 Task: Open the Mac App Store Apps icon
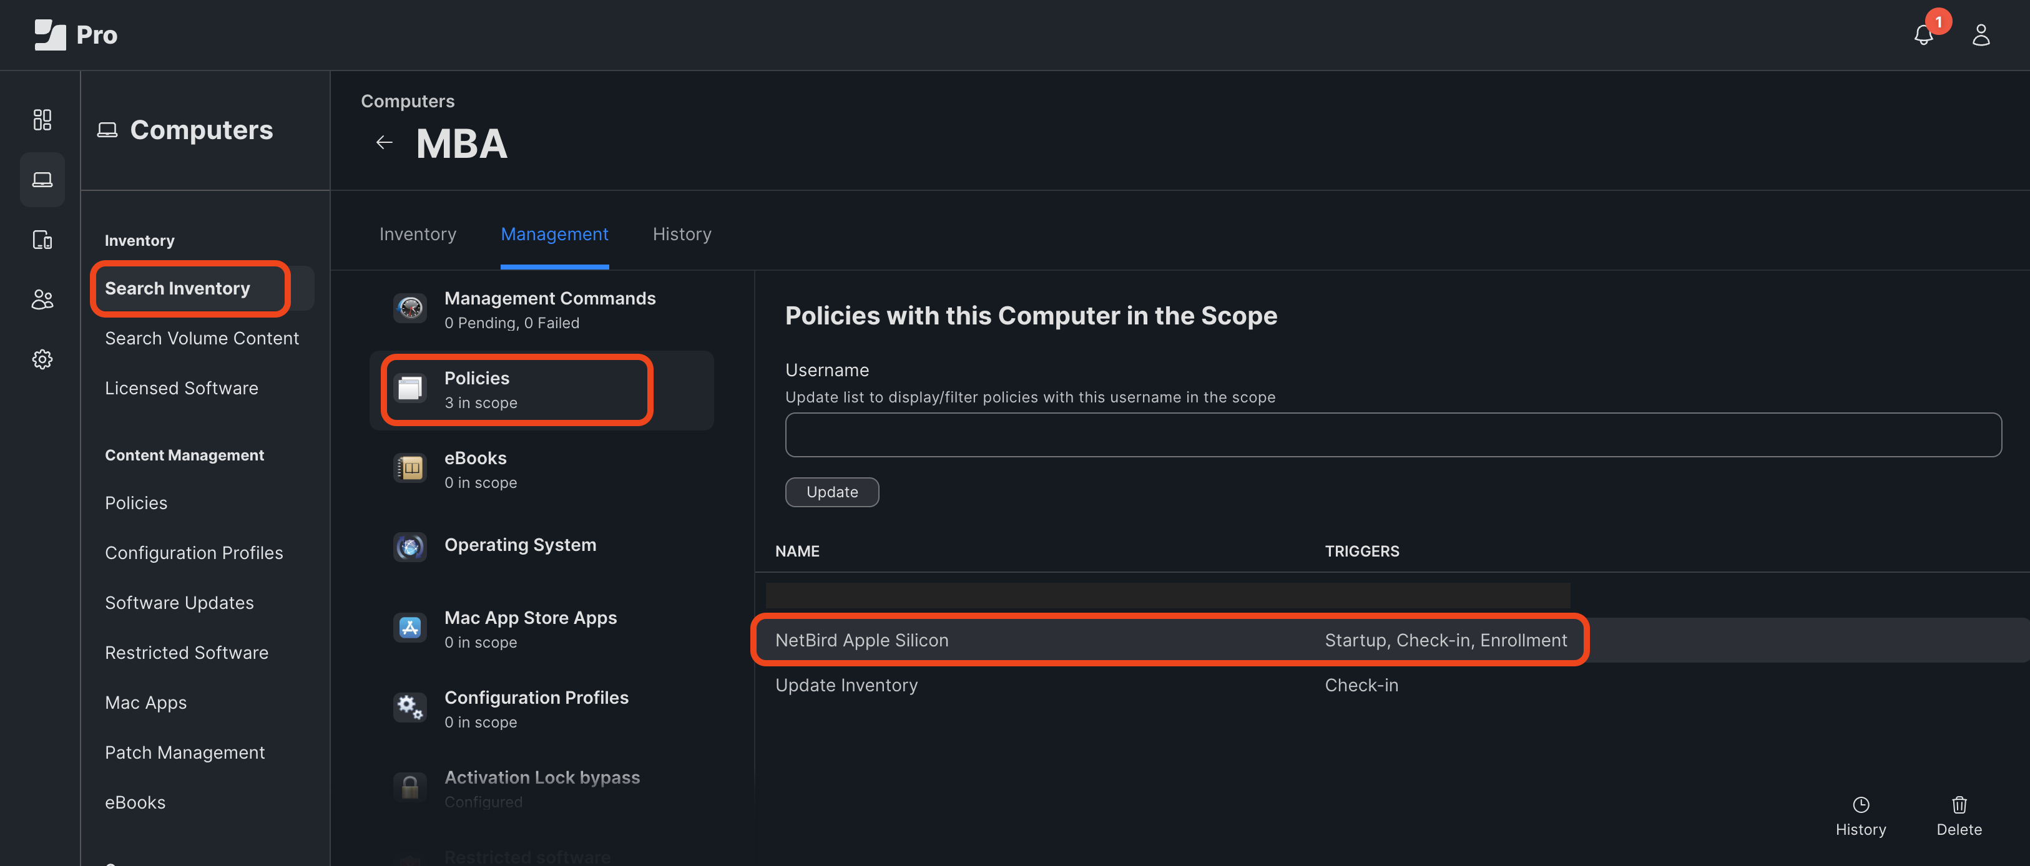[409, 627]
